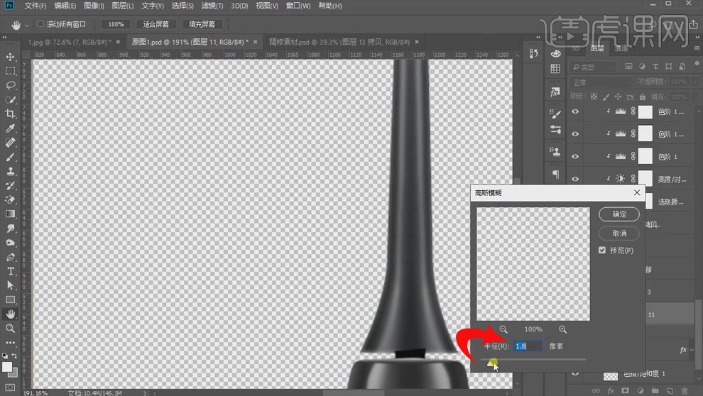Select the Brush tool
Viewport: 703px width, 396px height.
[x=11, y=157]
